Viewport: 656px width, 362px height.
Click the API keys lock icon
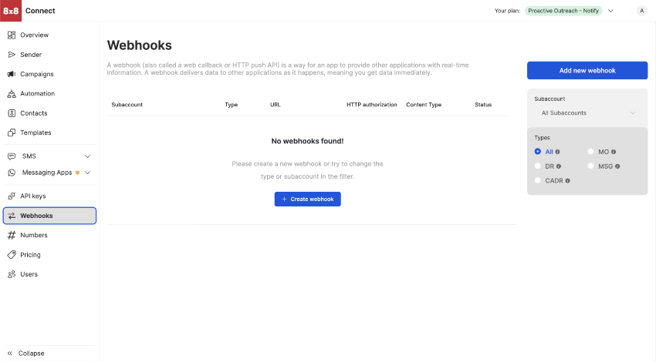(12, 196)
